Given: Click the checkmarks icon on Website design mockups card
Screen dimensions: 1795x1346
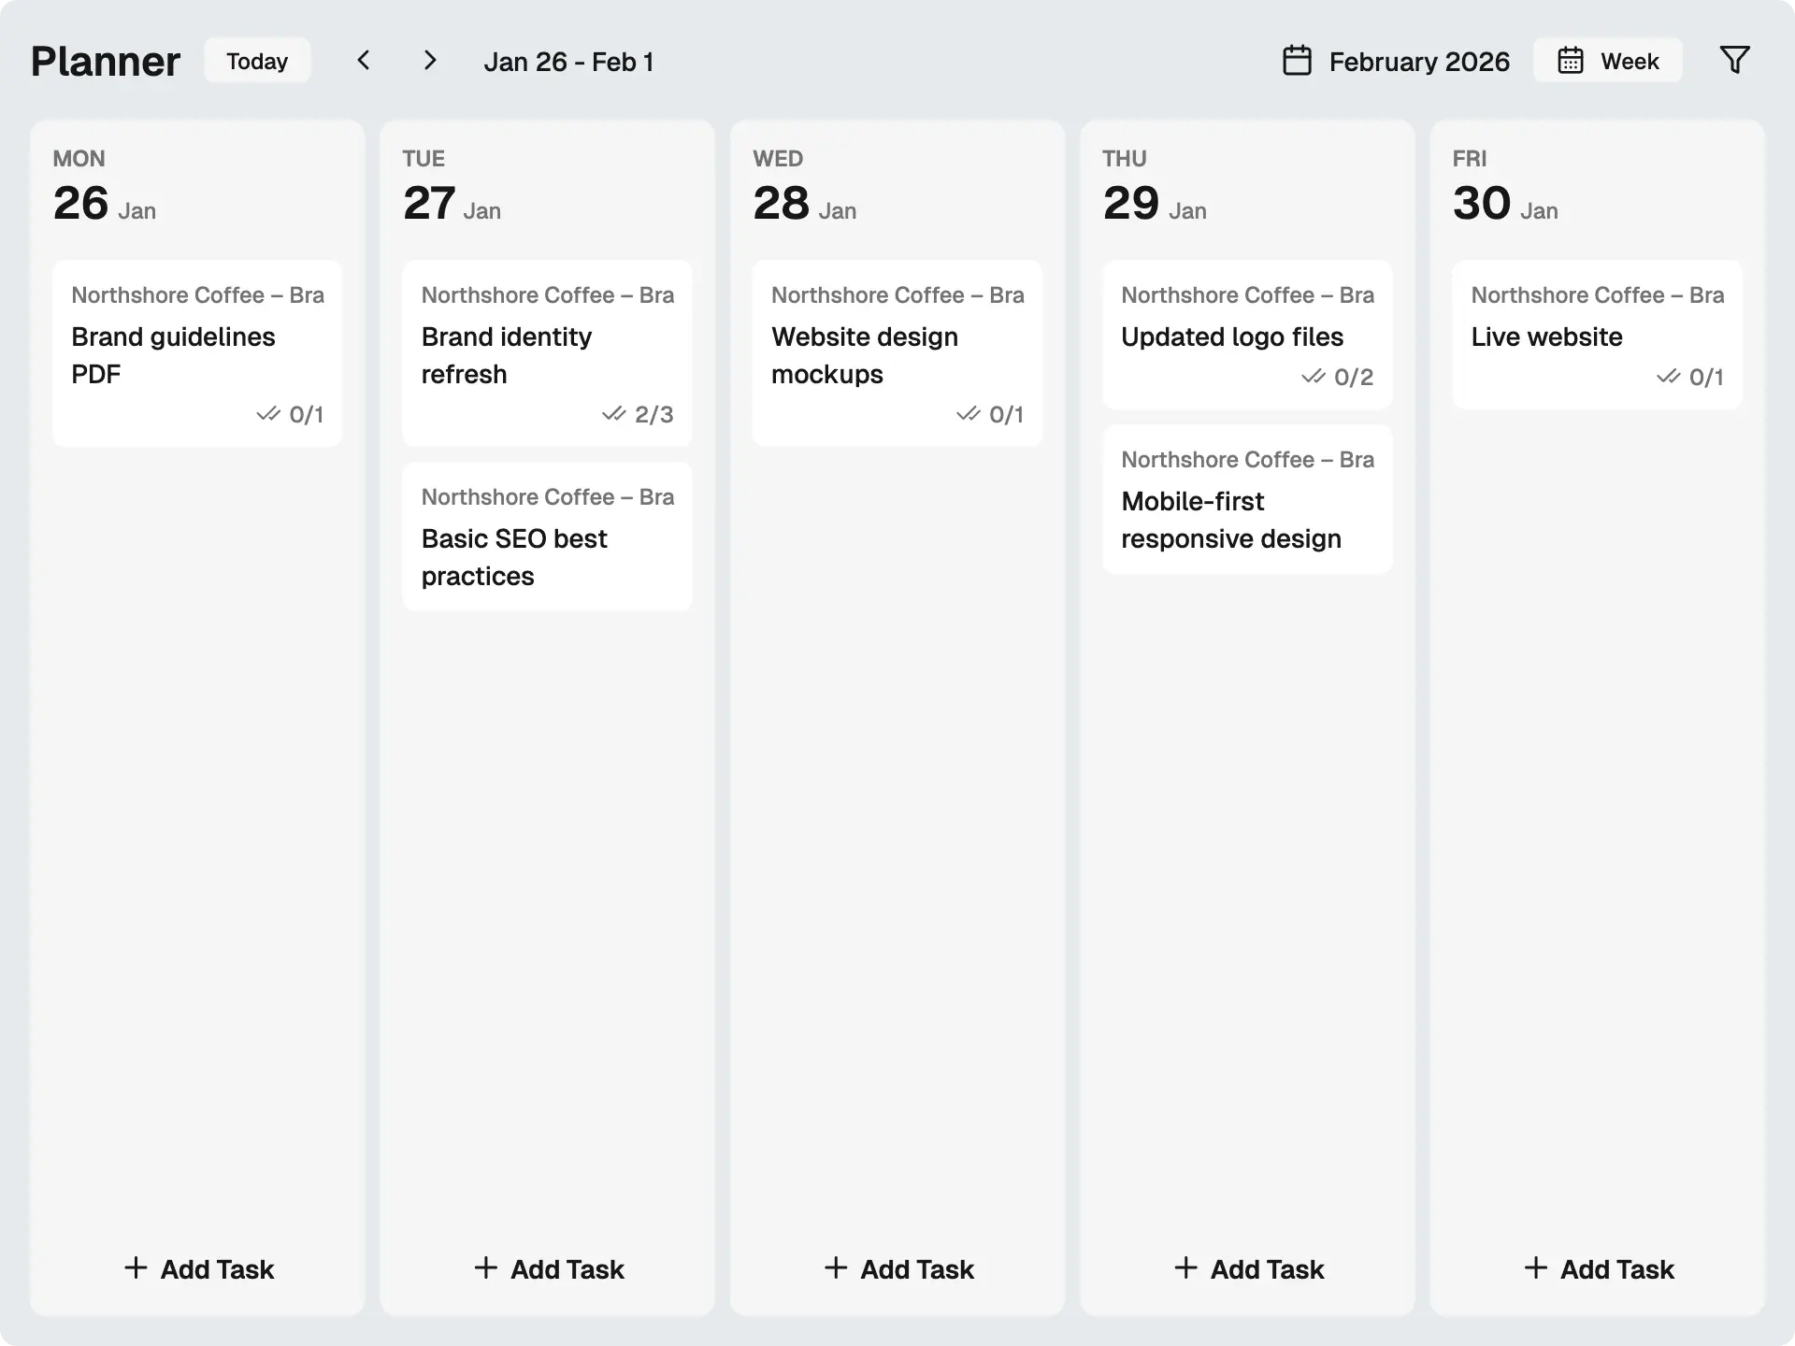Looking at the screenshot, I should (x=968, y=414).
